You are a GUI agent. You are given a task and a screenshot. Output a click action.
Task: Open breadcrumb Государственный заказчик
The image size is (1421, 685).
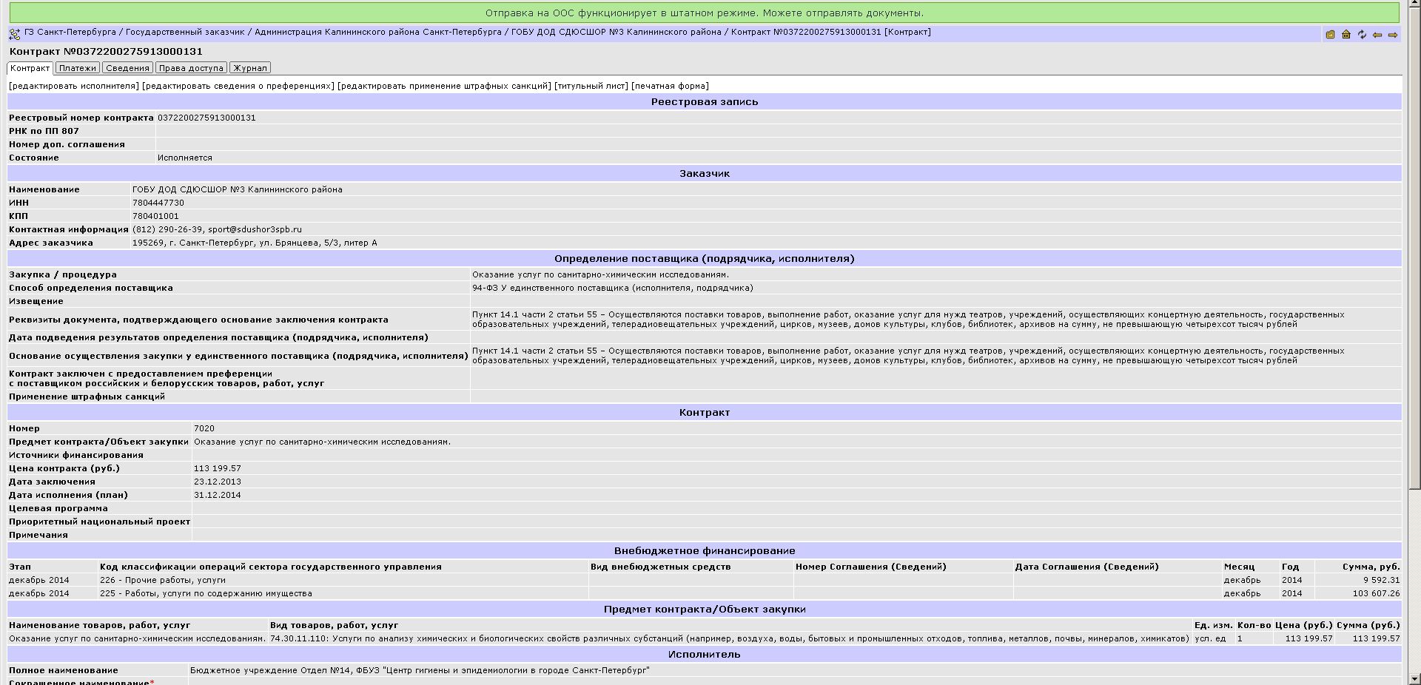[x=185, y=33]
